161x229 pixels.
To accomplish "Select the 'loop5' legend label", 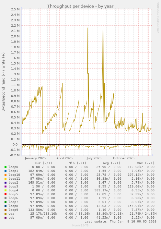I will (13, 194).
